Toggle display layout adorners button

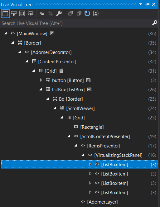(22, 13)
